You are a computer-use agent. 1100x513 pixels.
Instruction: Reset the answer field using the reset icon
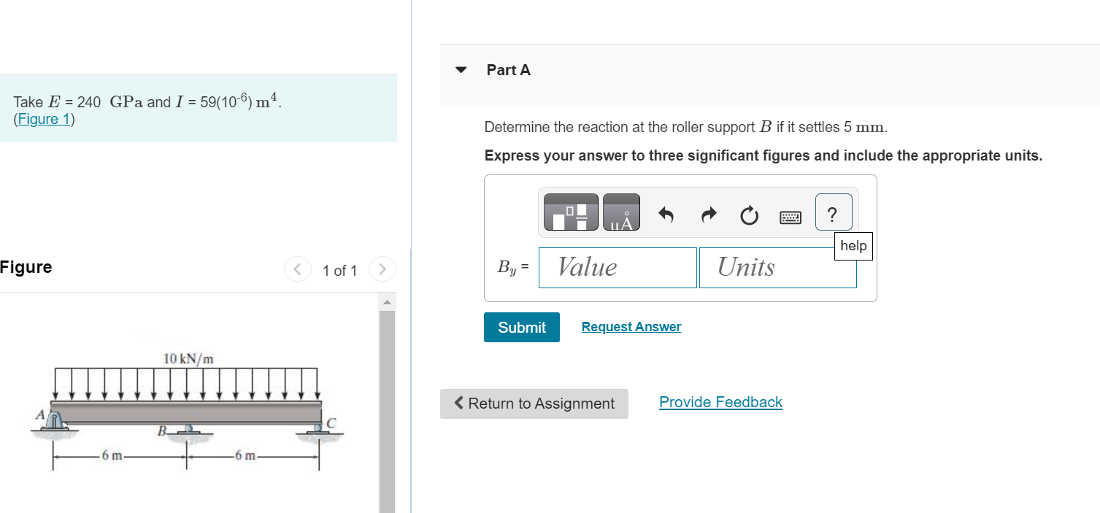tap(749, 215)
